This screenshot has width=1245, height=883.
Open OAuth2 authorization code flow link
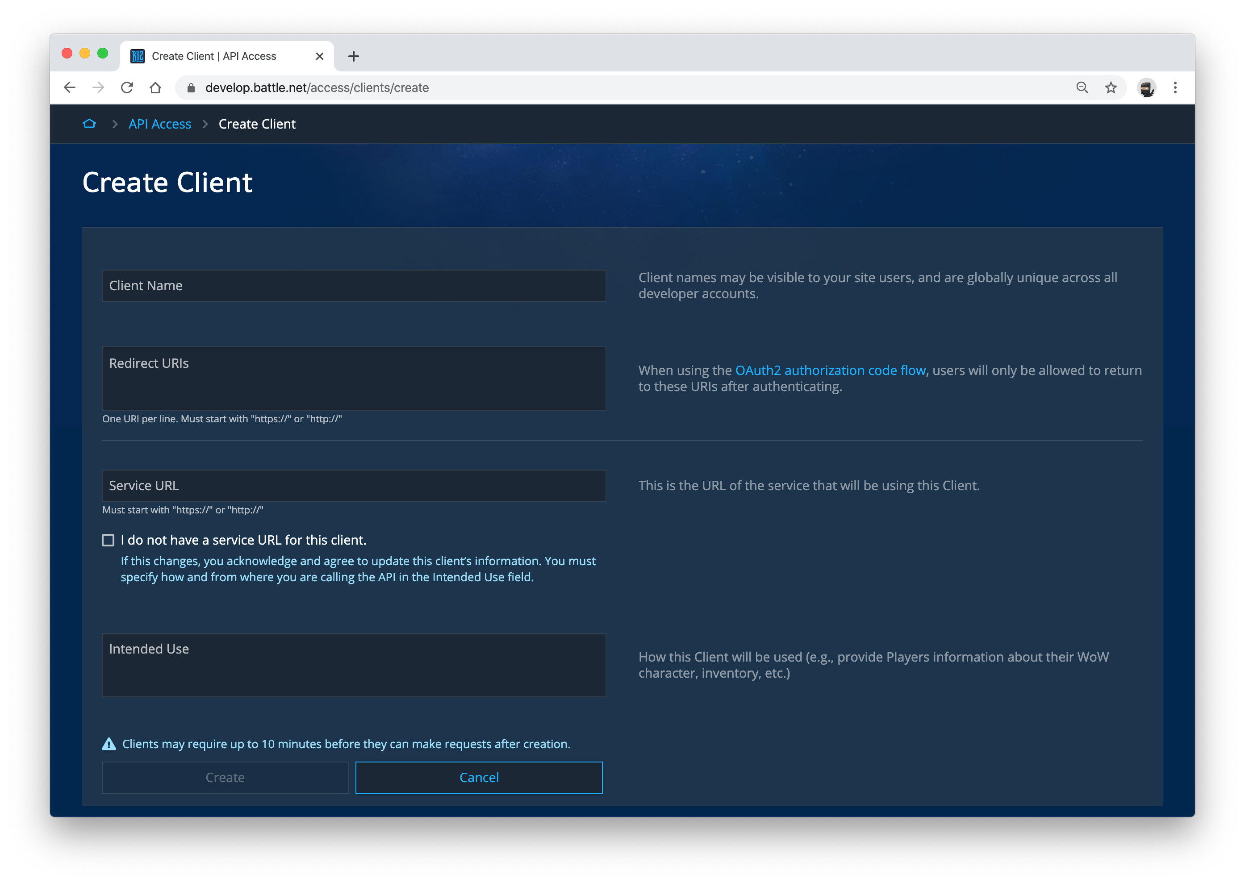tap(830, 370)
